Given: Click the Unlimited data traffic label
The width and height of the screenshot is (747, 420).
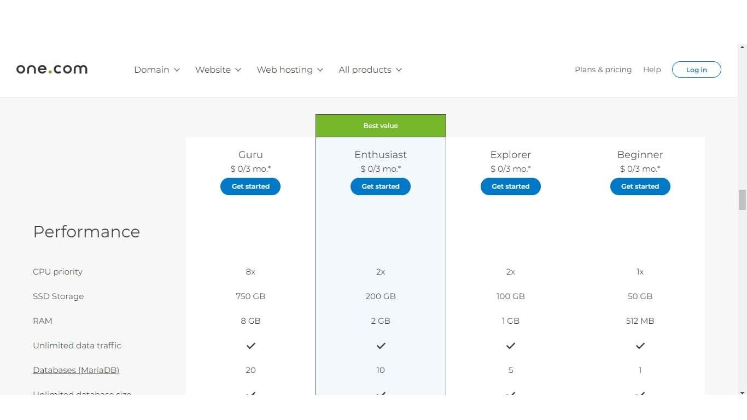Looking at the screenshot, I should 77,346.
